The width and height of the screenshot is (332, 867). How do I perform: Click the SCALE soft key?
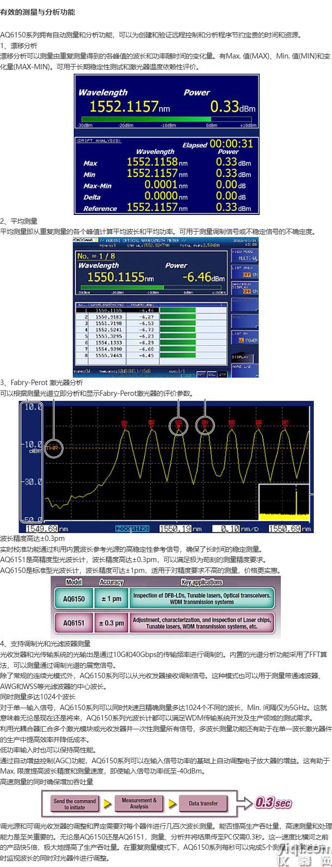(x=245, y=321)
